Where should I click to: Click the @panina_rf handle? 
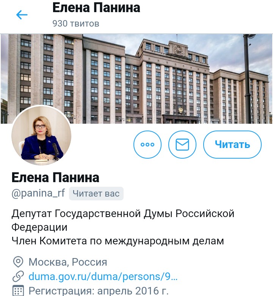click(38, 193)
